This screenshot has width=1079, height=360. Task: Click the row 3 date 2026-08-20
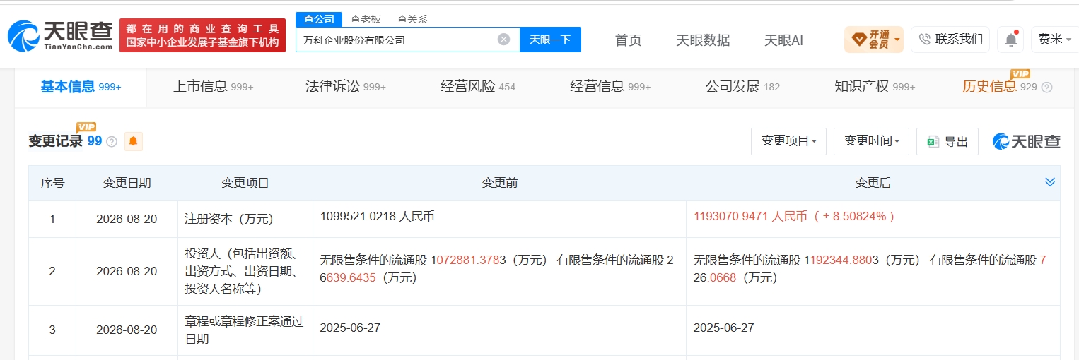point(127,330)
